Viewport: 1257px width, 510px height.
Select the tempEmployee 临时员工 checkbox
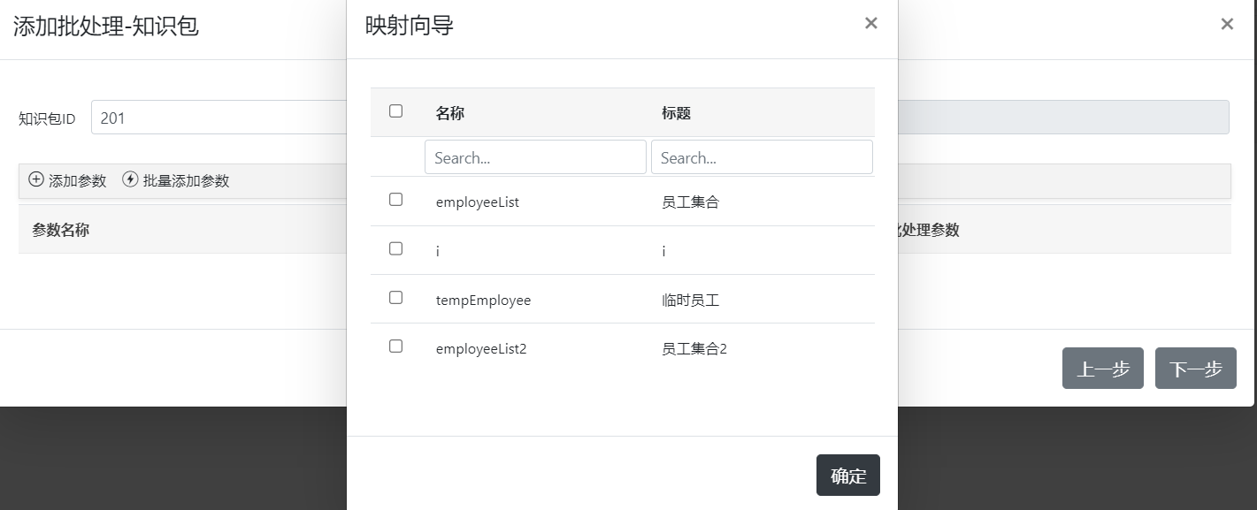tap(395, 298)
